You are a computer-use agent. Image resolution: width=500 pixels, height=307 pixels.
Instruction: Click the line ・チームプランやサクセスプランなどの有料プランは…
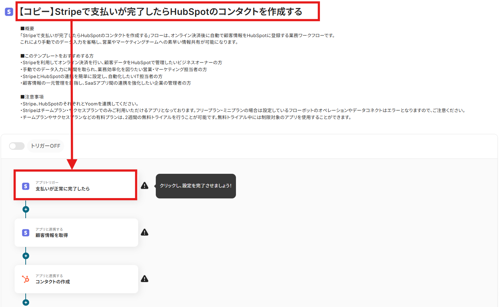coord(186,117)
